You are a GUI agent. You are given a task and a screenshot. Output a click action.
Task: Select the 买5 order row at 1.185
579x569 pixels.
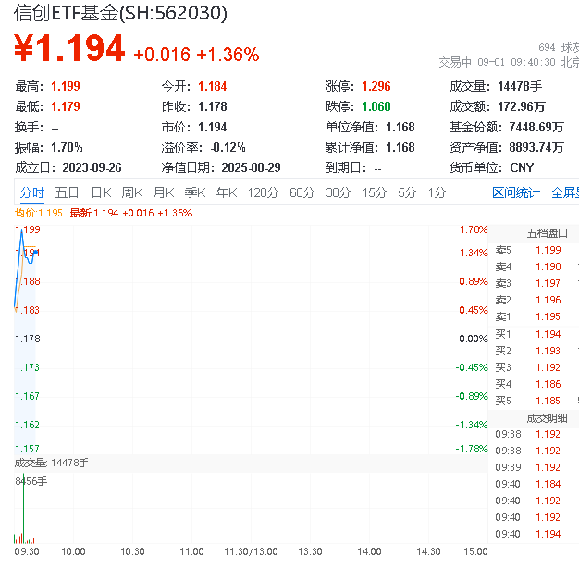535,401
